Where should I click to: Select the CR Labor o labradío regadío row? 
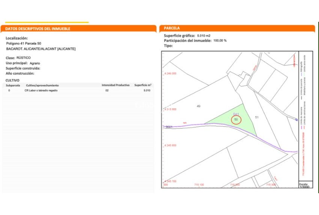41,91
